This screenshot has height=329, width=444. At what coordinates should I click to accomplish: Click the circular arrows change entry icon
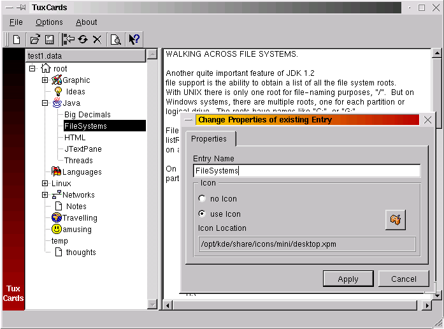coord(83,40)
